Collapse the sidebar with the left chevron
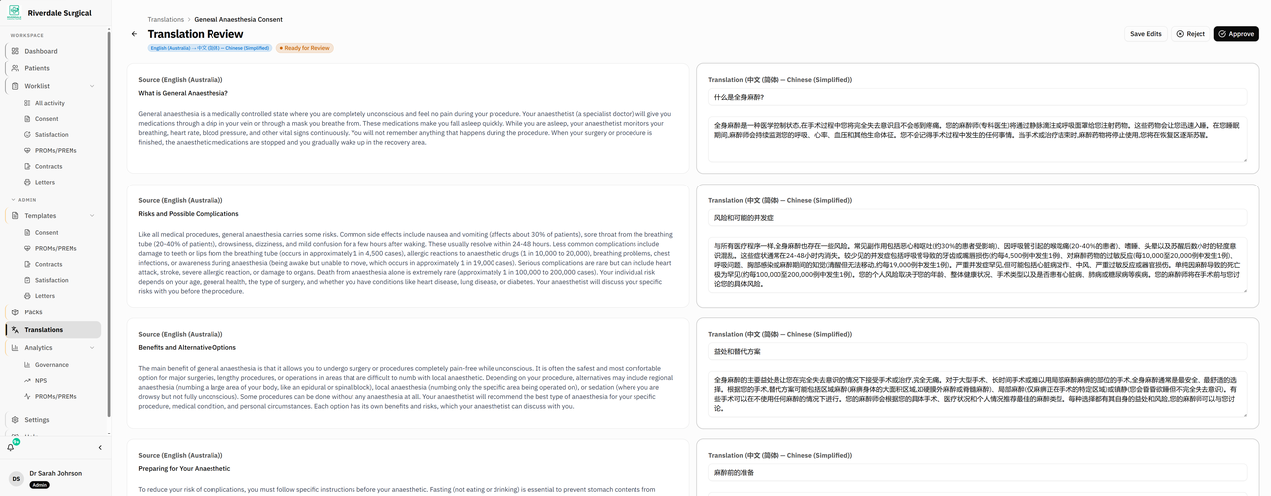The height and width of the screenshot is (496, 1271). (99, 448)
